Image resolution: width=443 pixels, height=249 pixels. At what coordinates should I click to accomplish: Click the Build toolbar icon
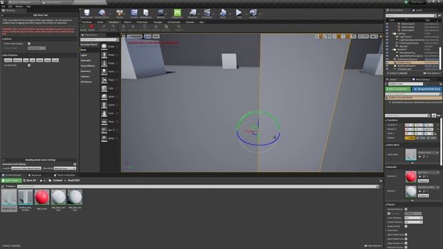223,13
